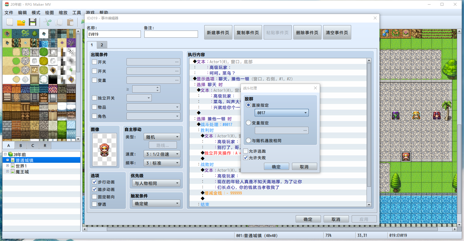Image resolution: width=464 pixels, height=241 pixels.
Task: Open the 优先级 与人物相同 dropdown
Action: tap(156, 183)
